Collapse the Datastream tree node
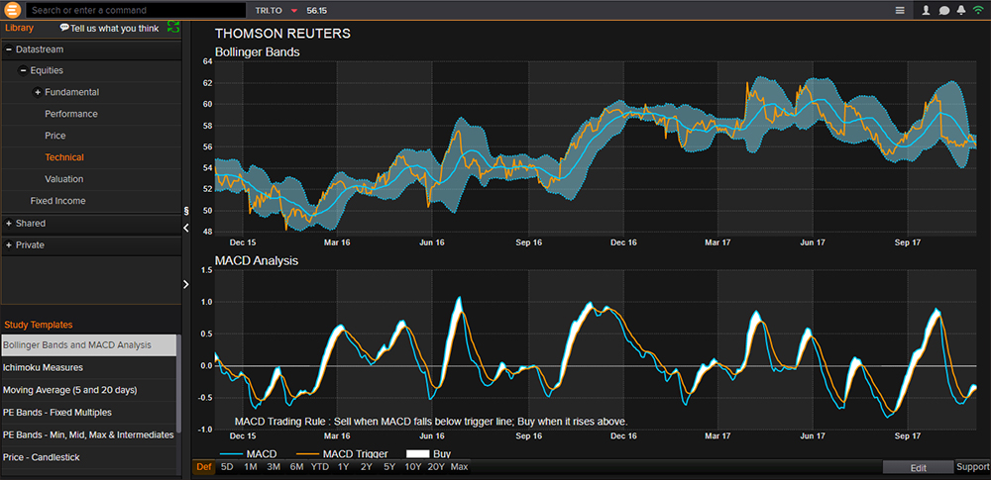This screenshot has height=480, width=991. click(9, 49)
